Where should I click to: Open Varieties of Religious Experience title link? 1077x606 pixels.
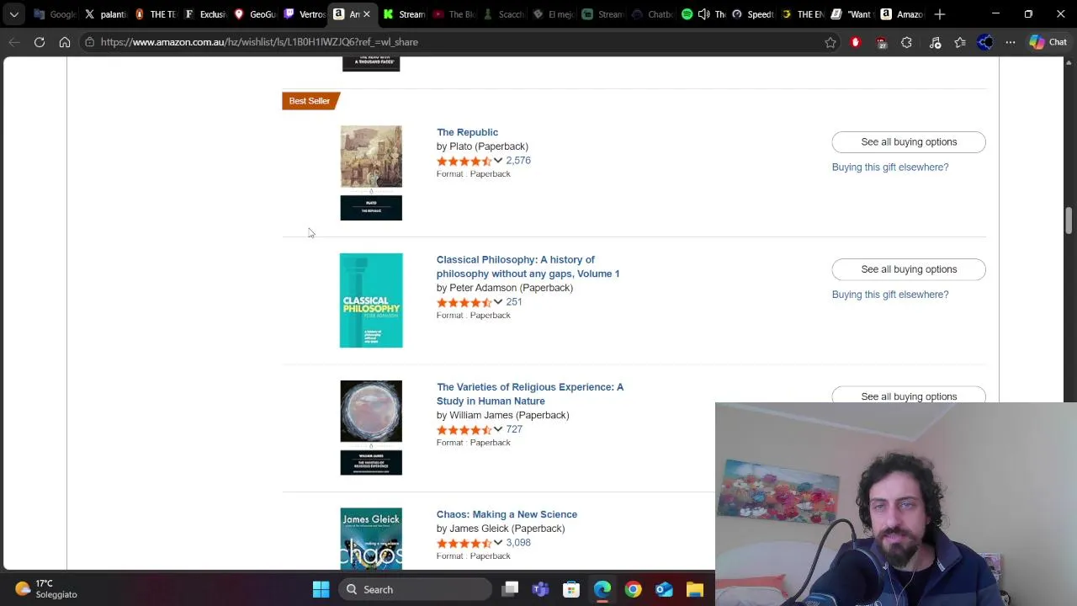pos(530,394)
